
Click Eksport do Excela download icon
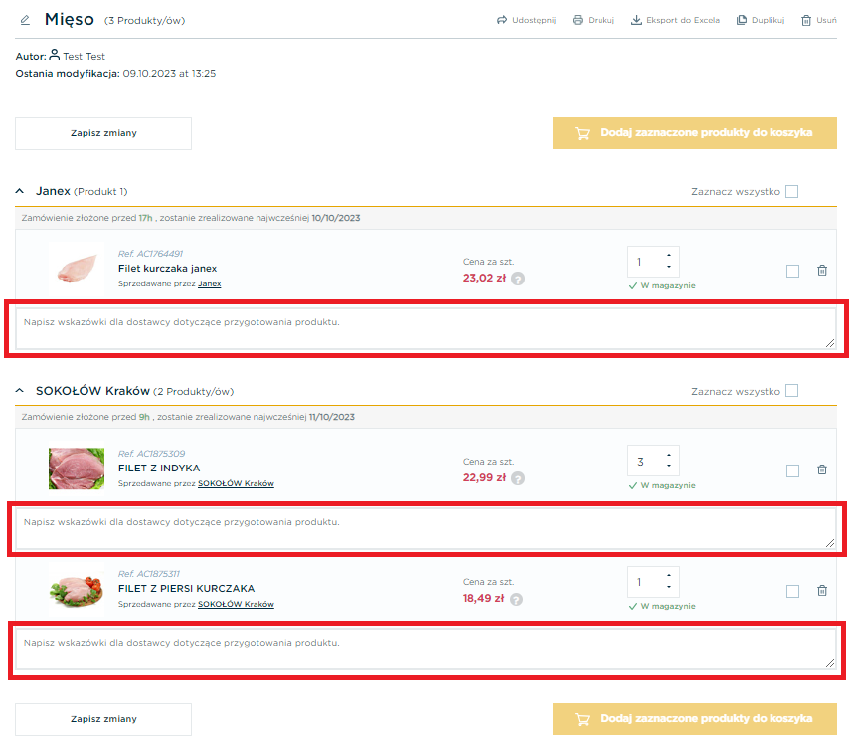pyautogui.click(x=636, y=20)
